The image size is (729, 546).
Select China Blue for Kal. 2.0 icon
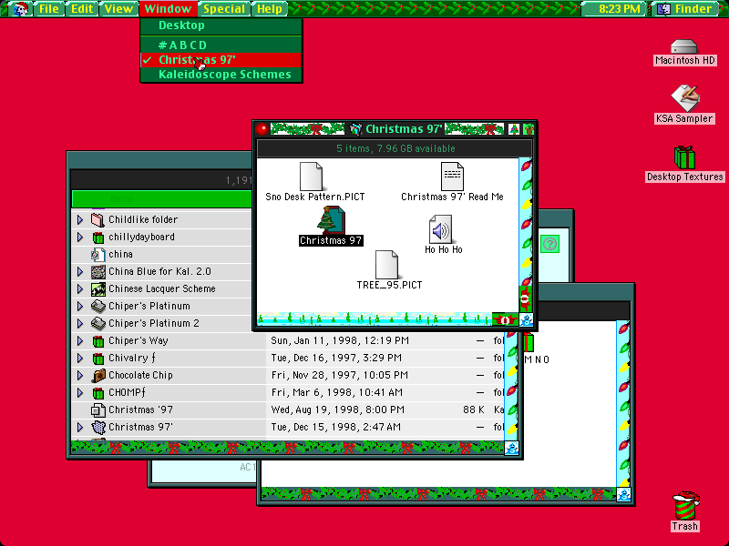pos(98,271)
